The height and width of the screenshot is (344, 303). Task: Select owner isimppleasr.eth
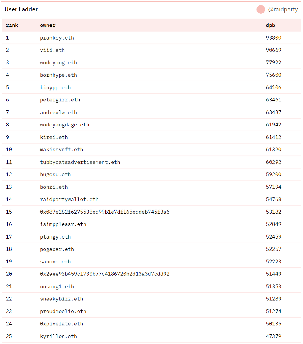click(x=63, y=224)
